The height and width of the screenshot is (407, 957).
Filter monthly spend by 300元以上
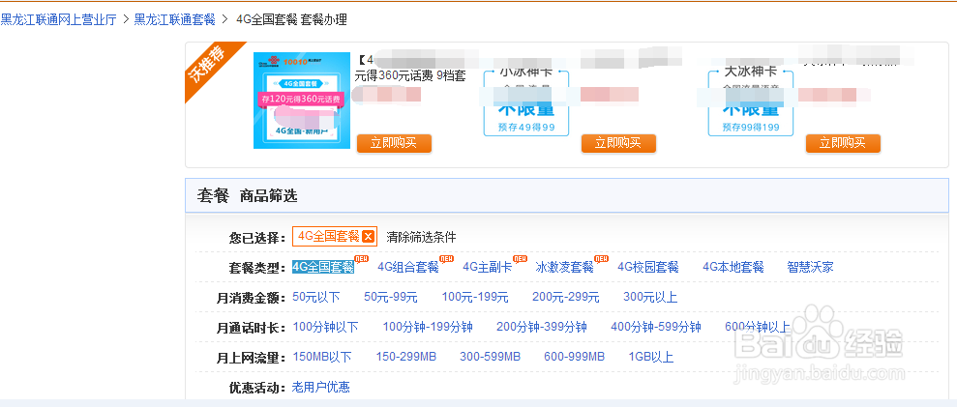point(650,297)
